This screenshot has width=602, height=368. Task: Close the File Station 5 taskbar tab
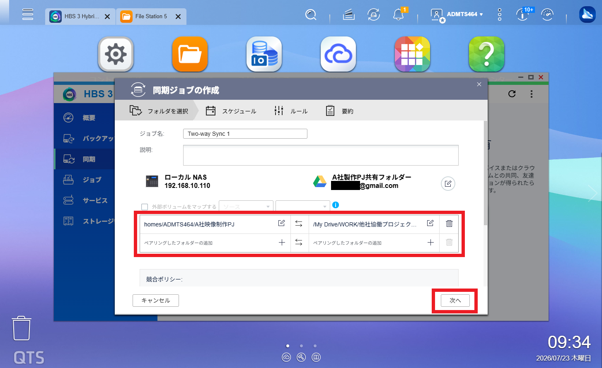(x=178, y=17)
